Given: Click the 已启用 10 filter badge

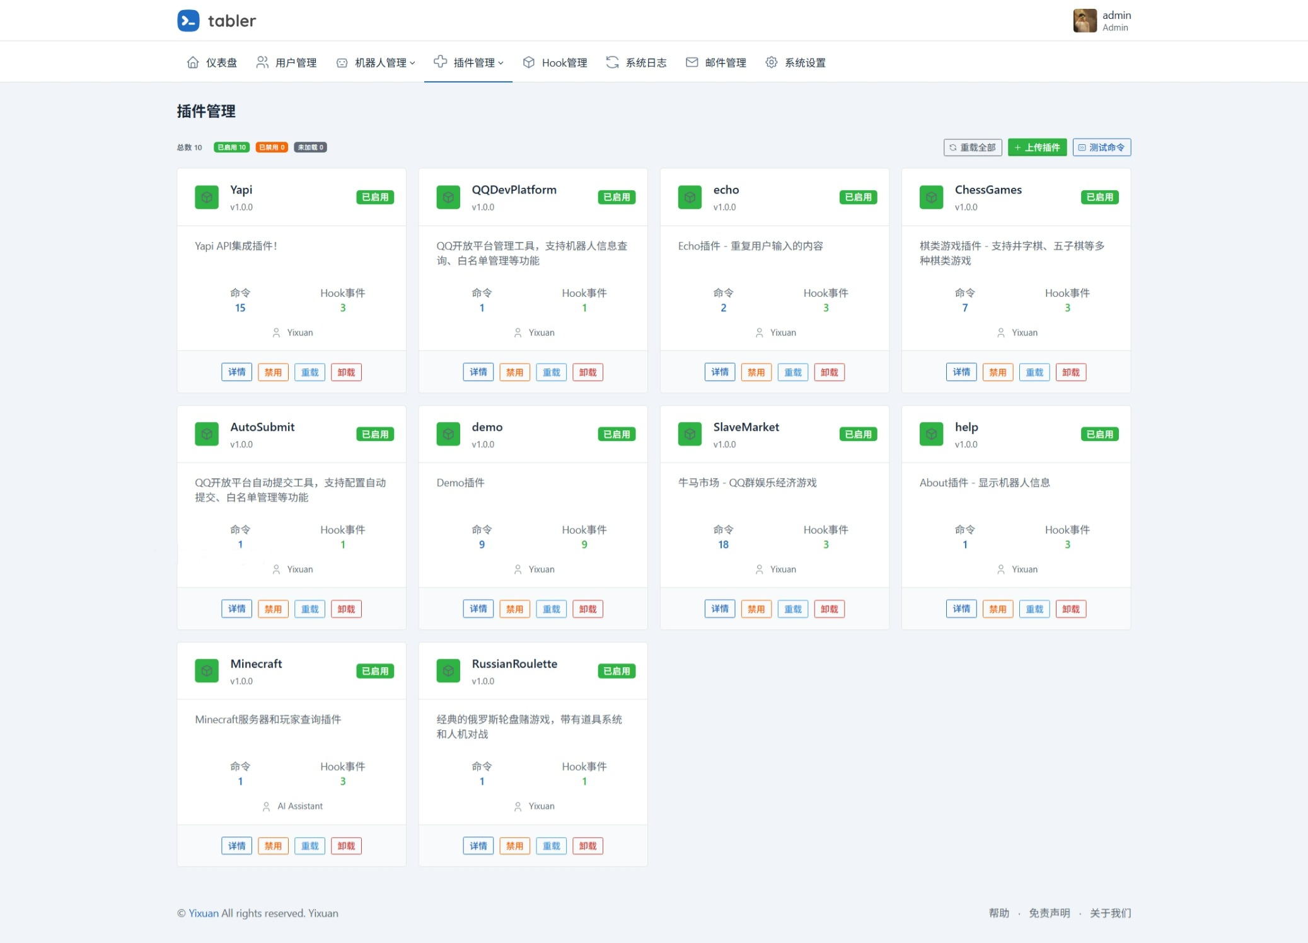Looking at the screenshot, I should click(231, 147).
